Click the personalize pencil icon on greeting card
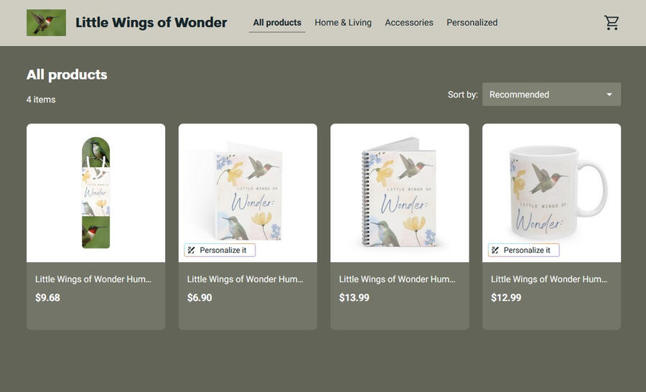The image size is (646, 392). click(x=191, y=250)
